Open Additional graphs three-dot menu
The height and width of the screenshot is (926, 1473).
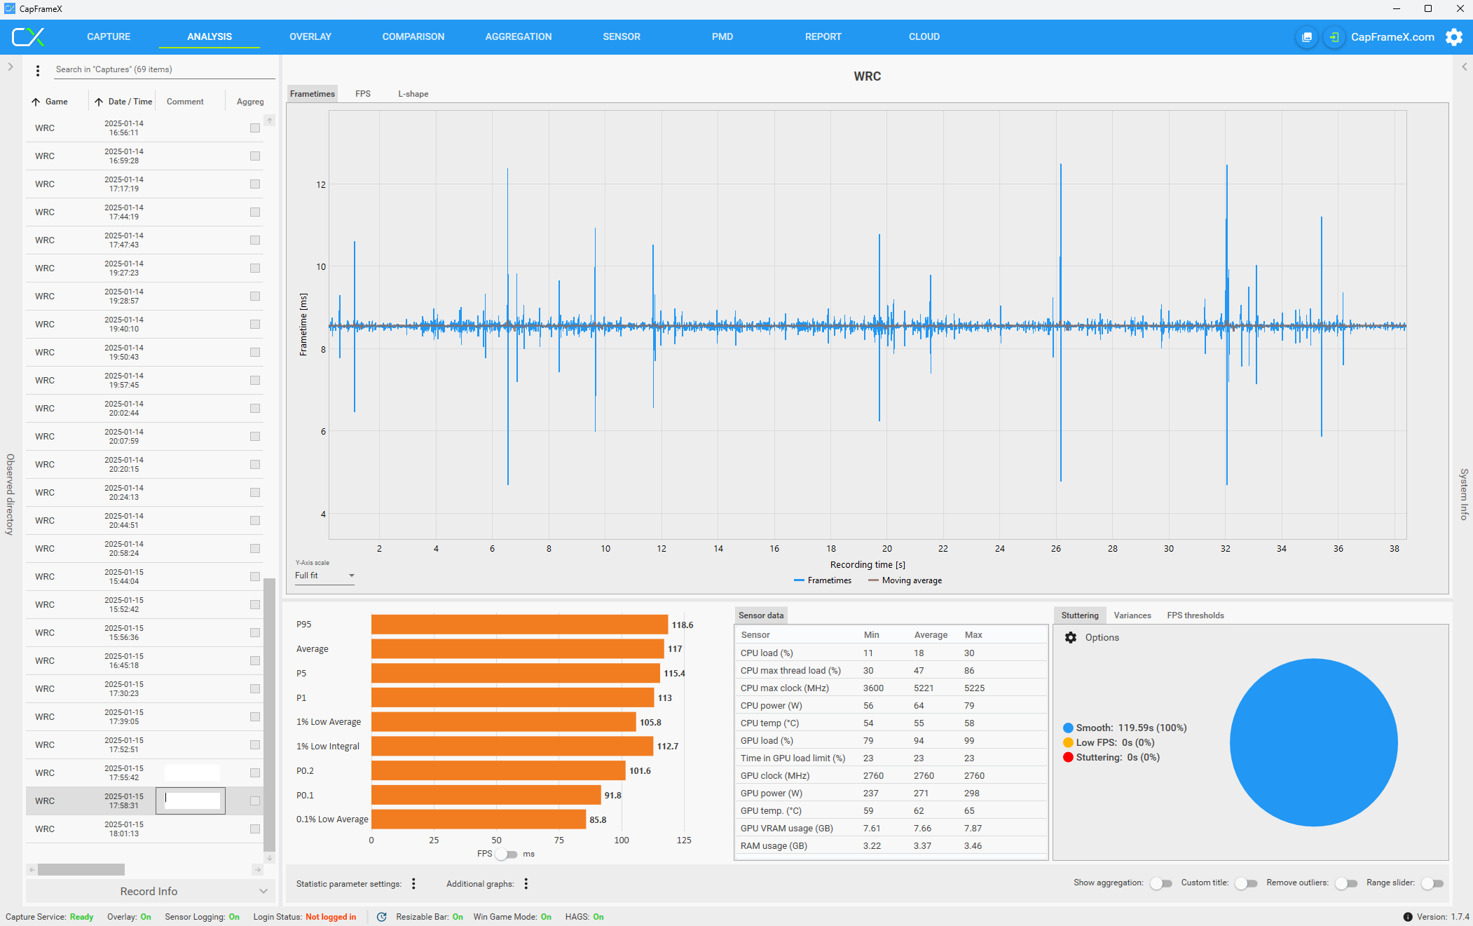[526, 884]
